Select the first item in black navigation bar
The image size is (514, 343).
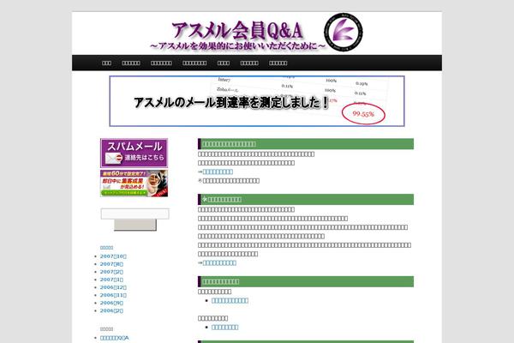(x=106, y=63)
